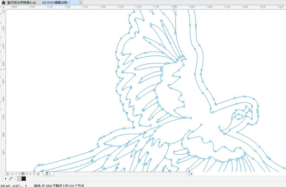The height and width of the screenshot is (187, 286).
Task: Expand the document palette flyout arrow
Action: [5, 179]
